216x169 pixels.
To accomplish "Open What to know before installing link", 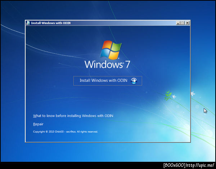I will 73,116.
